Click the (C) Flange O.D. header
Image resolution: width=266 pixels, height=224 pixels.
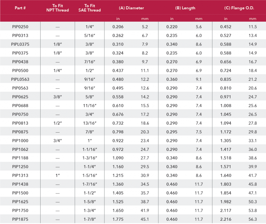tap(238, 8)
